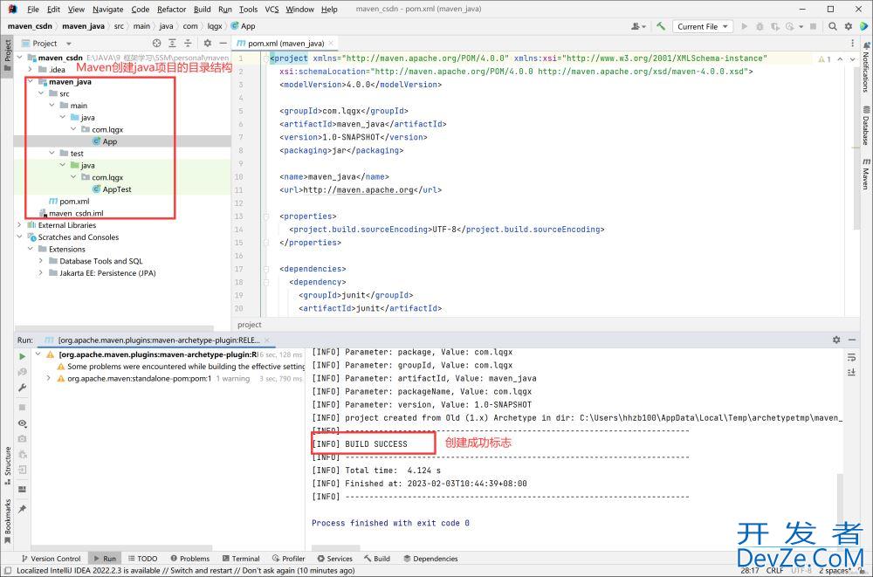Image resolution: width=873 pixels, height=577 pixels.
Task: Click the Run console vertical scrollbar
Action: (x=840, y=498)
